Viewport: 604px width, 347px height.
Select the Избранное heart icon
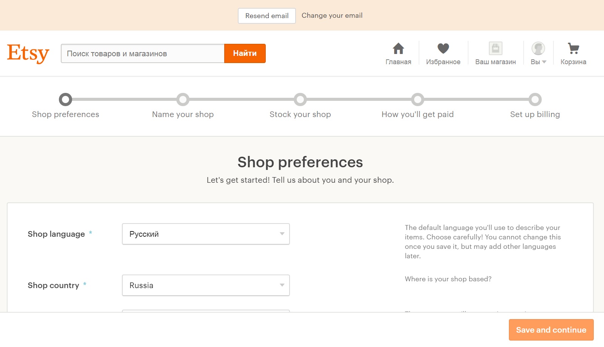pyautogui.click(x=443, y=48)
